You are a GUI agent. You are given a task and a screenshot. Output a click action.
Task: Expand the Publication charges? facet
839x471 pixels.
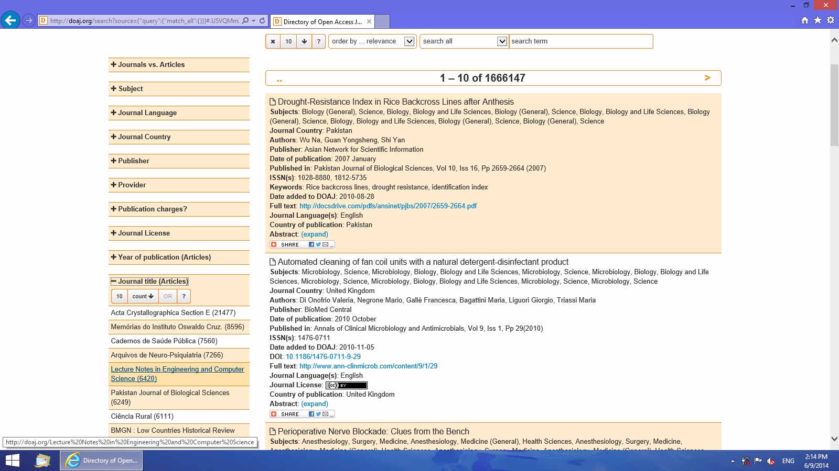[x=179, y=209]
